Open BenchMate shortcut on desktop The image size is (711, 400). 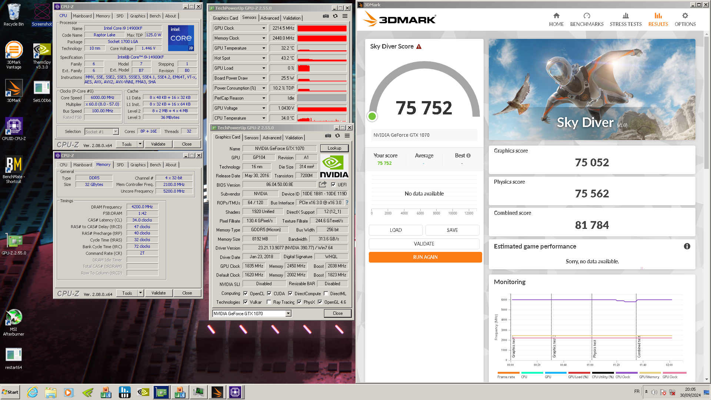coord(14,170)
